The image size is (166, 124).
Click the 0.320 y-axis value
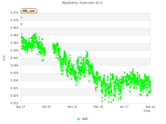click(x=15, y=96)
